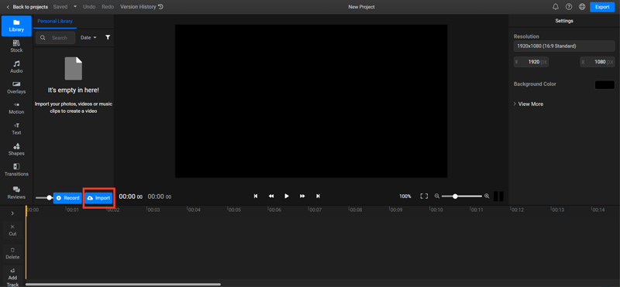Open the Reviews panel
620x287 pixels.
pos(16,193)
